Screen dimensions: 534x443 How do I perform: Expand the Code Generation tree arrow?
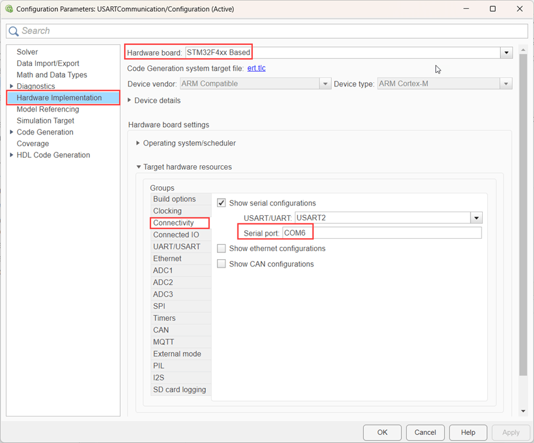click(x=12, y=132)
